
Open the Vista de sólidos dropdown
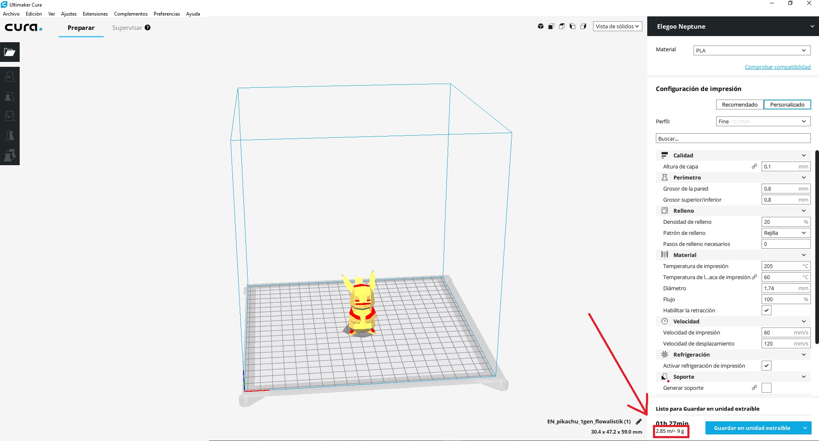coord(617,26)
